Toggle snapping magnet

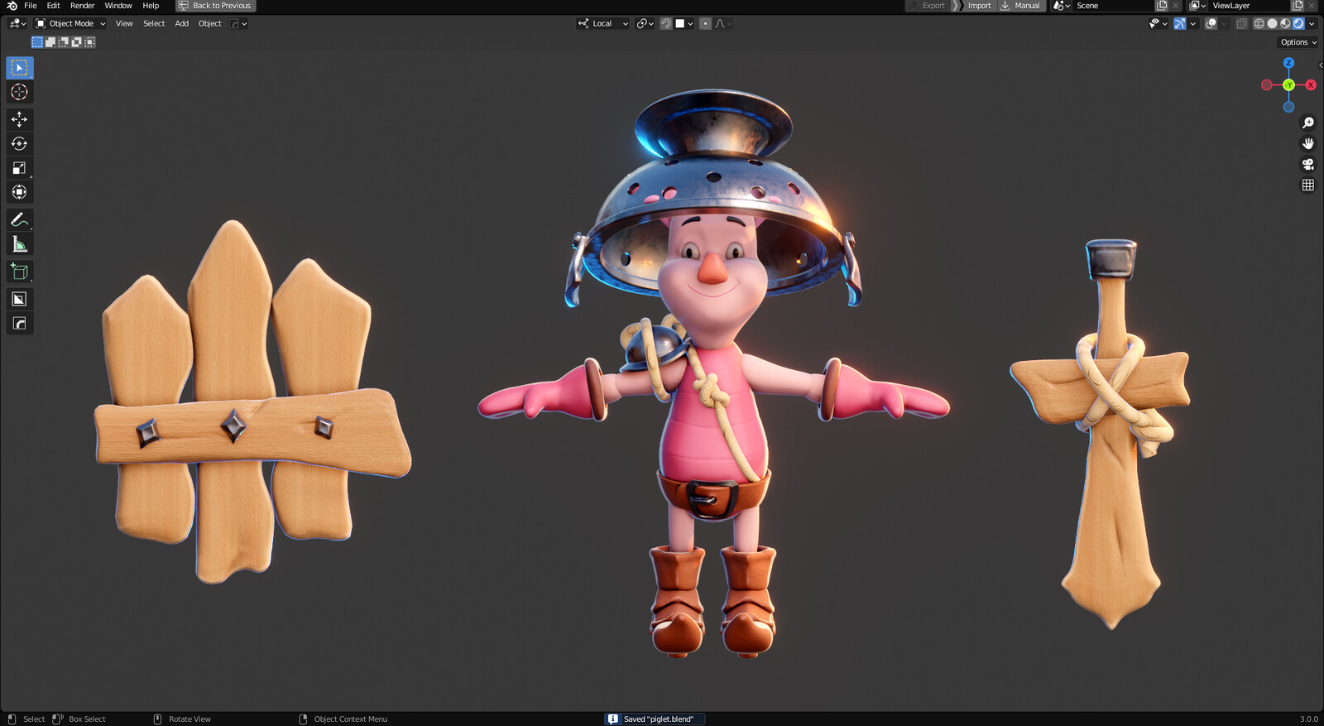[x=666, y=24]
